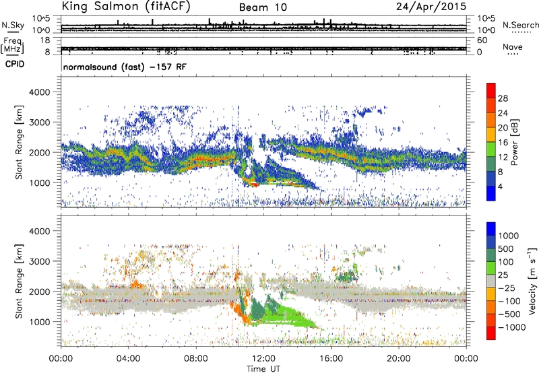Image resolution: width=539 pixels, height=373 pixels.
Task: Click the red bottom of Velocity colorbar
Action: [x=491, y=333]
